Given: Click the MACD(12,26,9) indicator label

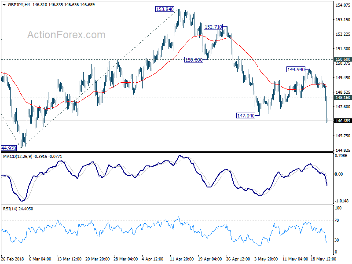Looking at the screenshot, I should 18,157.
